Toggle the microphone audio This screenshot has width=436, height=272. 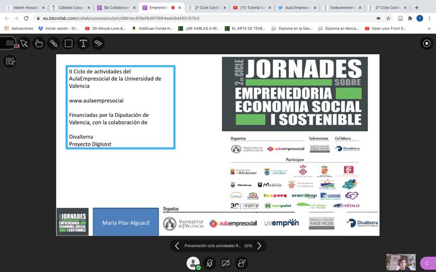click(209, 263)
